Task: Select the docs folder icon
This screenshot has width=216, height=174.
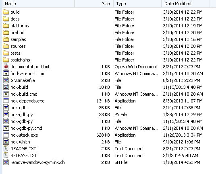Action: (6, 19)
